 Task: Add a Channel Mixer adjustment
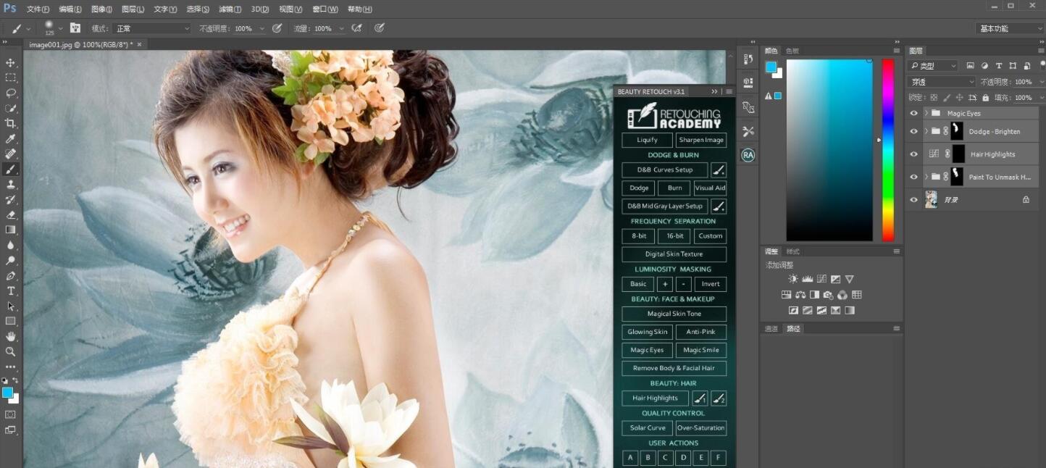842,295
